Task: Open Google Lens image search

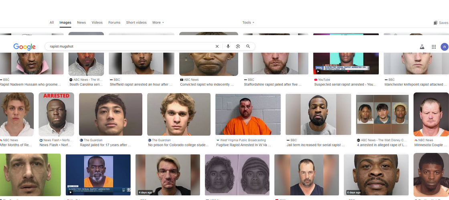Action: click(238, 46)
